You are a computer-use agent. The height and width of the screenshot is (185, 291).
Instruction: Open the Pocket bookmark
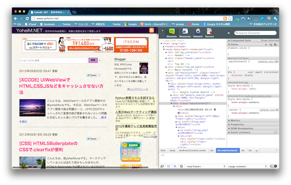(x=194, y=24)
